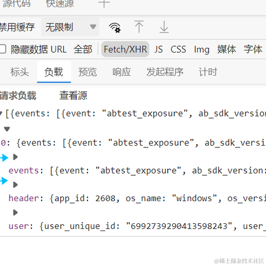
Task: Open the 预览 tab
Action: [88, 72]
